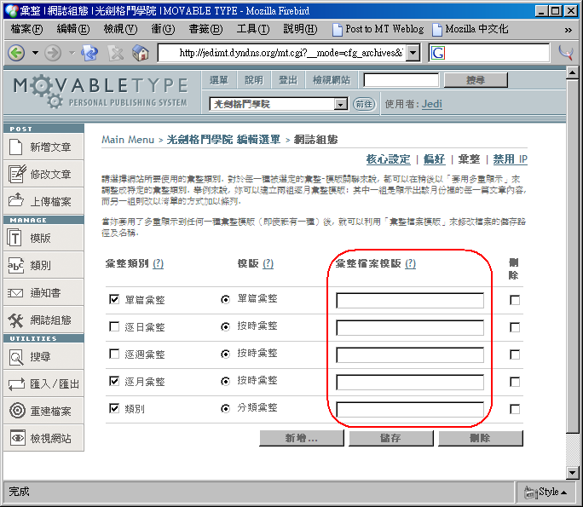Check the 逐週彙整 archive type checkbox

point(114,354)
